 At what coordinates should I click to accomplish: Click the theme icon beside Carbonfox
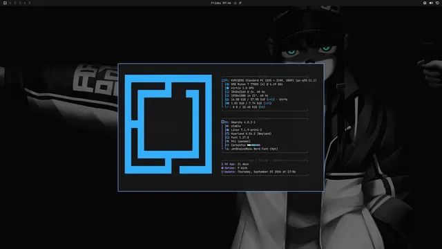227,145
